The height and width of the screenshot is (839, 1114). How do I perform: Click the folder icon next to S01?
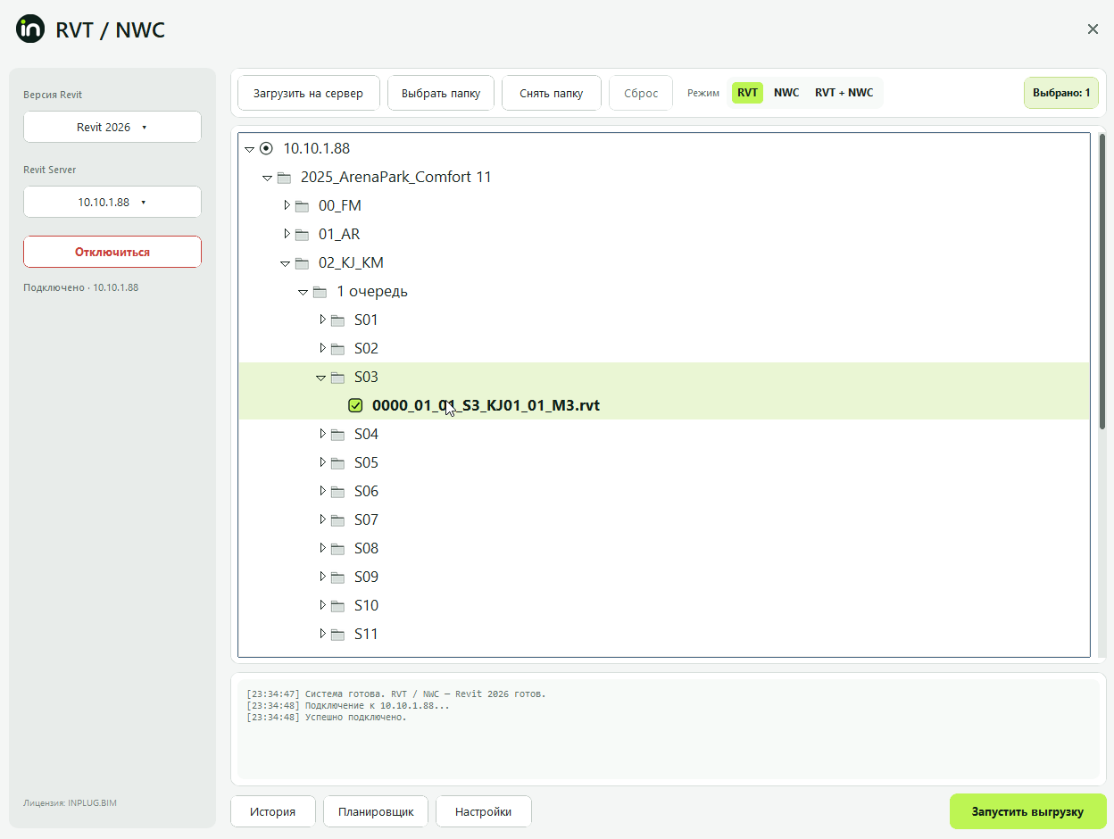point(337,320)
